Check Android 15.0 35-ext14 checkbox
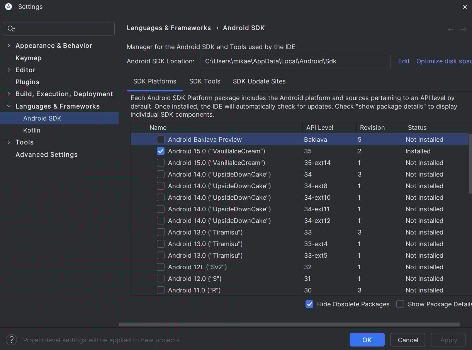472x350 pixels. (x=161, y=163)
